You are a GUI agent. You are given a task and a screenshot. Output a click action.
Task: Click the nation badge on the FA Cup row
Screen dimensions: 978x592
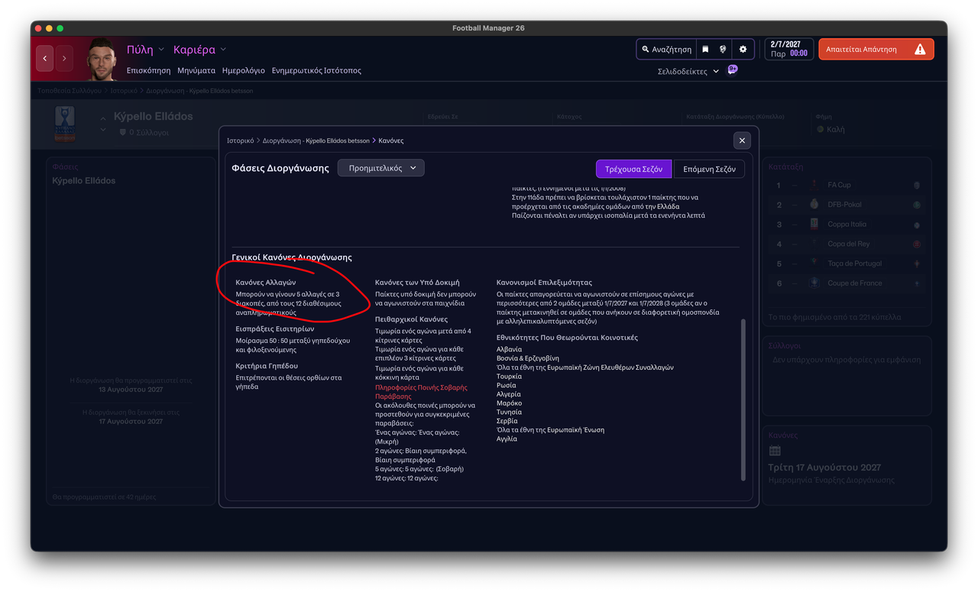tap(917, 185)
